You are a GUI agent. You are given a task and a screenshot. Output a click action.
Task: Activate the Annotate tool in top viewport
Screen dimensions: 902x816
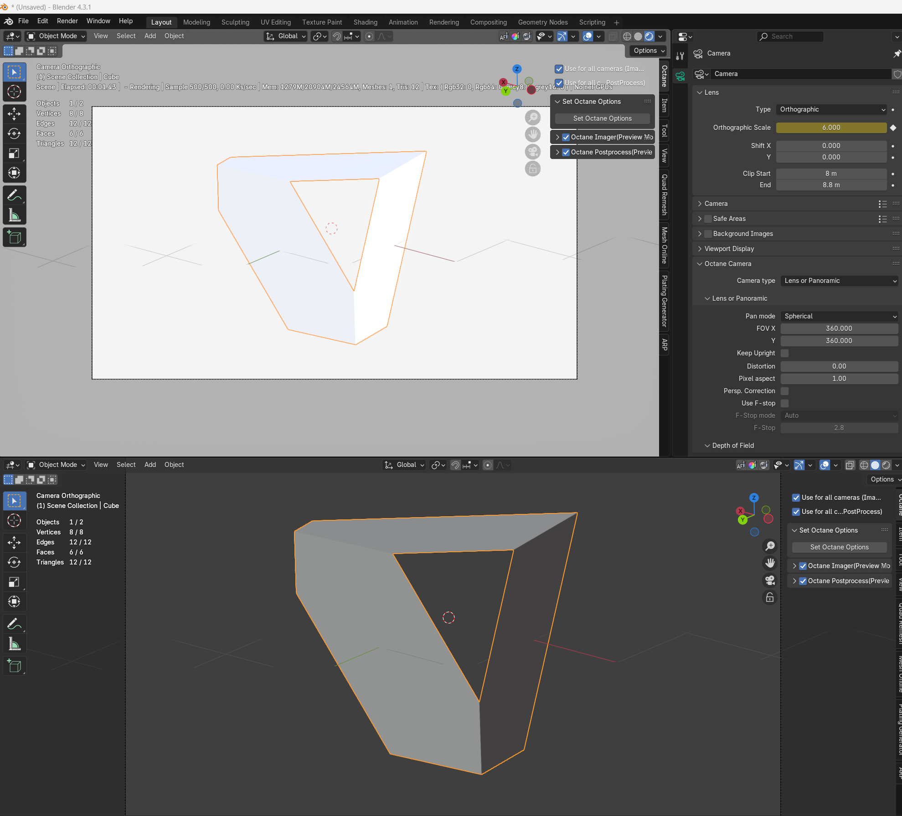(x=14, y=195)
